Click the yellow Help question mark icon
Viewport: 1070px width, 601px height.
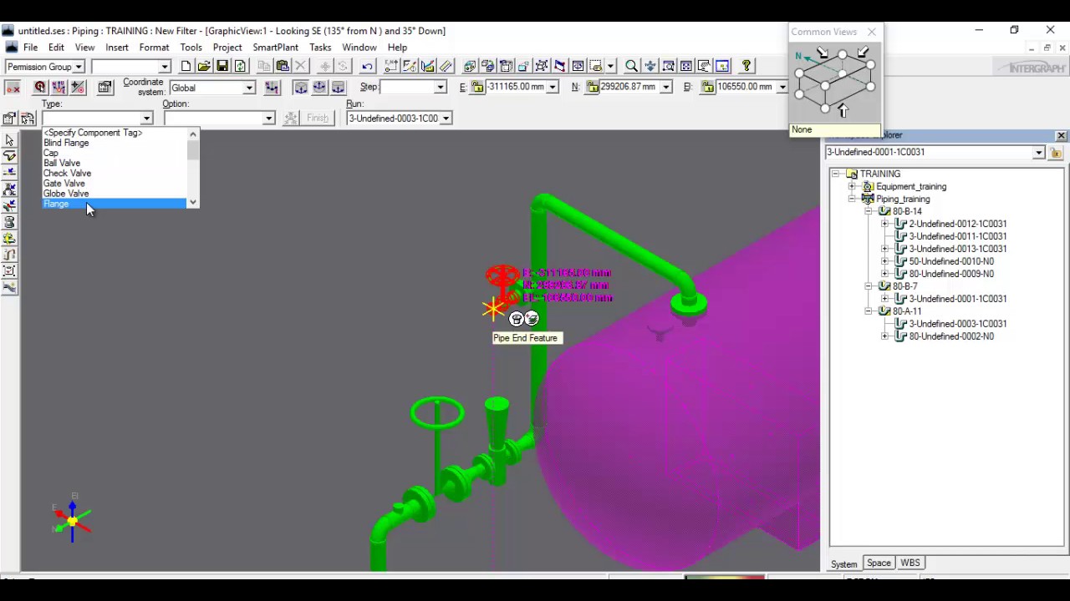pyautogui.click(x=746, y=66)
